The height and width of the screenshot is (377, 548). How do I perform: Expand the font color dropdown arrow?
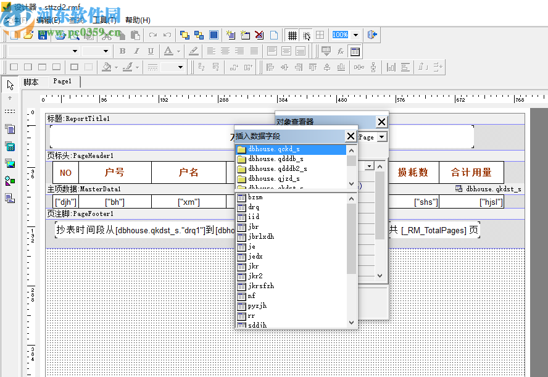point(178,51)
